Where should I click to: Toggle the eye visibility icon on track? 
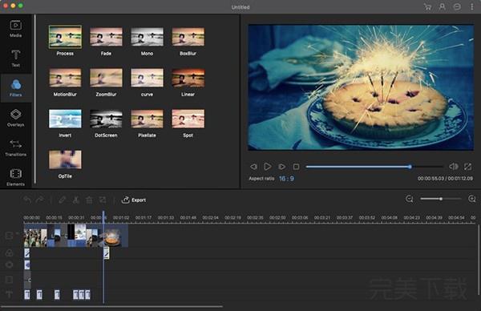click(x=9, y=265)
